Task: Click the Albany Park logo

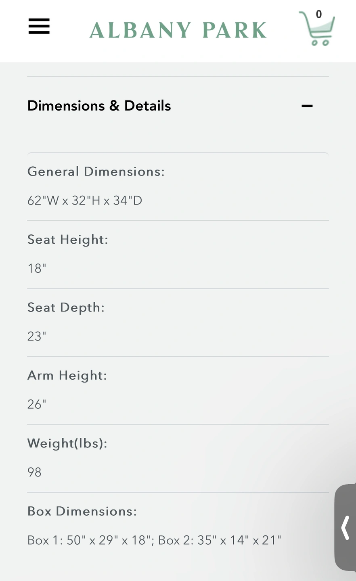Action: (x=178, y=30)
